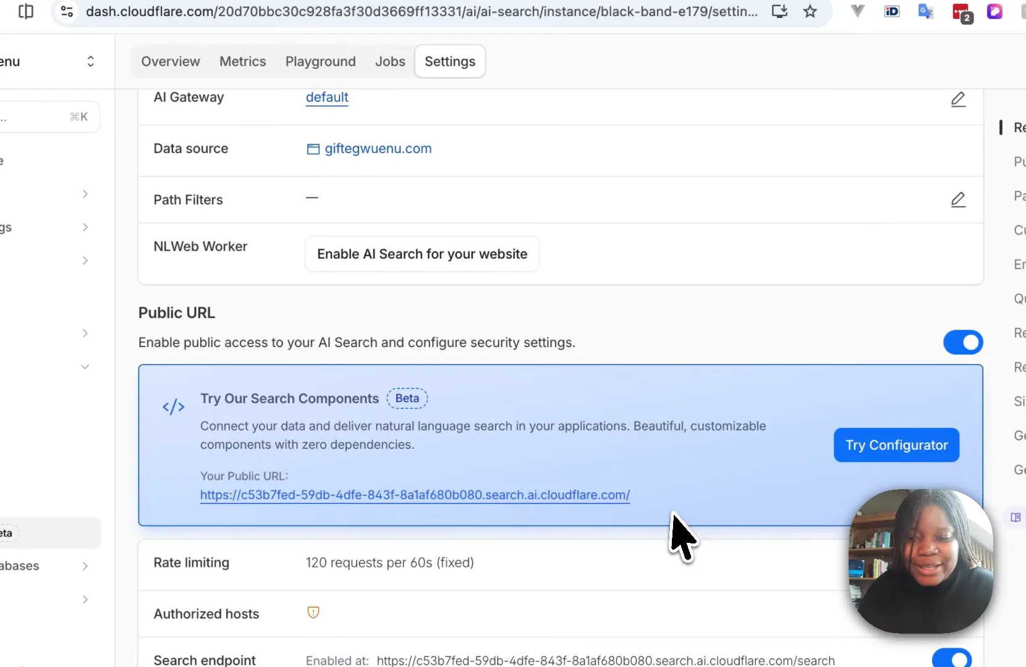Click the edit icon next to AI Gateway
The width and height of the screenshot is (1026, 667).
pos(958,99)
